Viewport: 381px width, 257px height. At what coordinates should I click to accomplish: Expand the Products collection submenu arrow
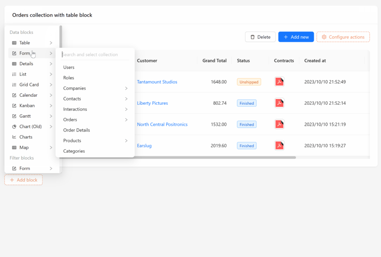[x=126, y=141]
